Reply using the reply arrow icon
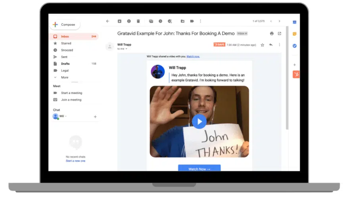Image resolution: width=345 pixels, height=197 pixels. coord(271,45)
